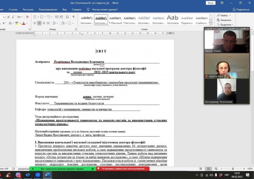
Task: Click the text highlight color icon
Action: click(16, 23)
